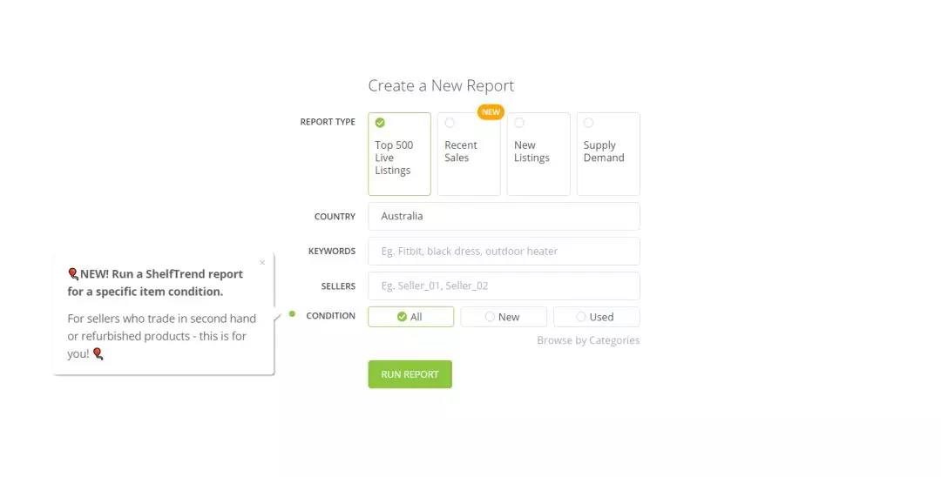Click the balloon icon before the NEW! heading
The image size is (941, 477).
coord(73,274)
